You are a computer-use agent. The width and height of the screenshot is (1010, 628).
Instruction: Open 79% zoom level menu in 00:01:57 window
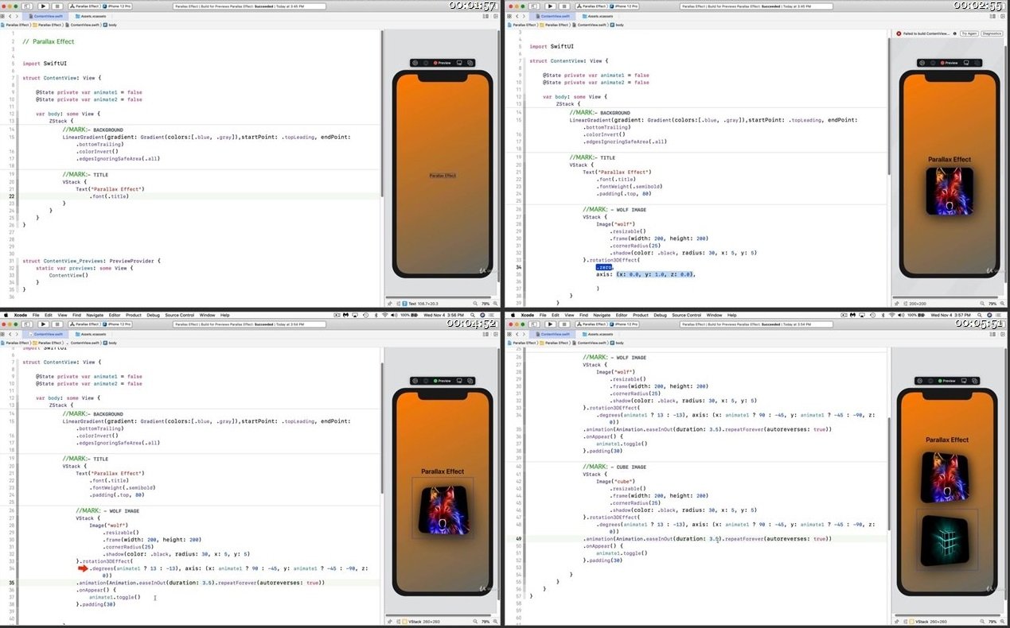click(x=486, y=304)
